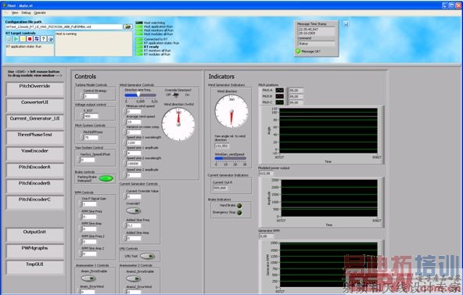Open the Debug menu
This screenshot has height=295, width=463.
click(x=26, y=13)
